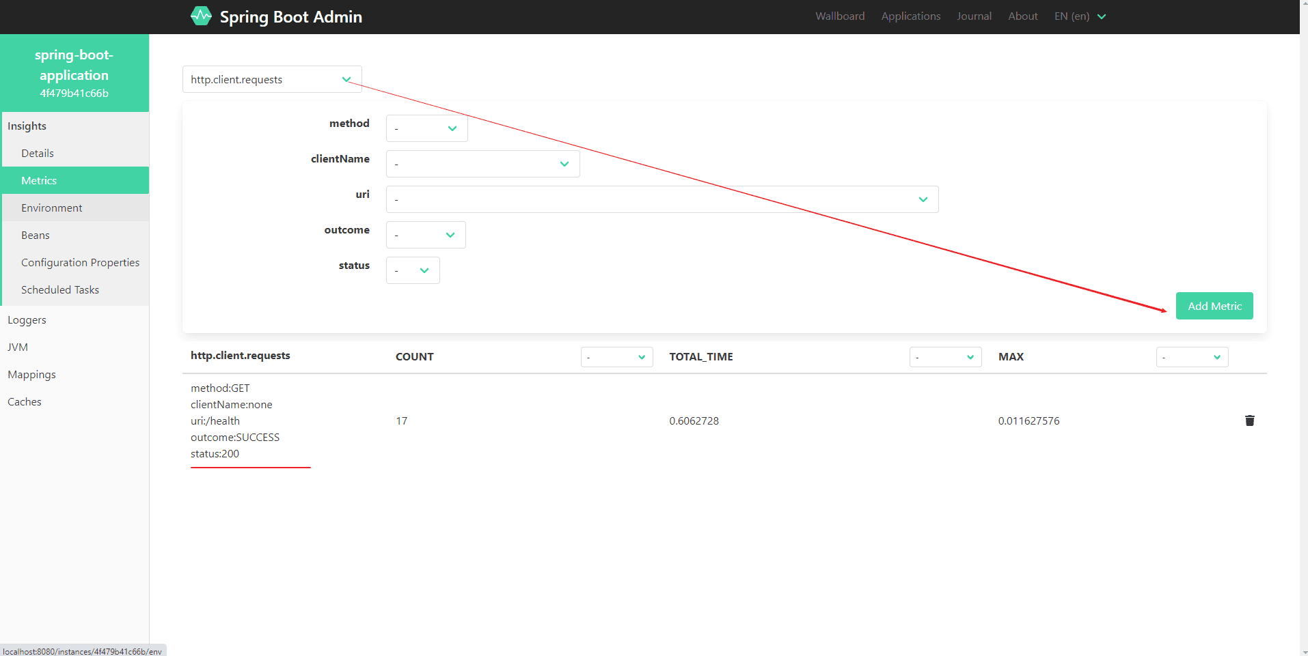Open Wallboard in the top navigation
This screenshot has height=656, width=1308.
coord(839,16)
